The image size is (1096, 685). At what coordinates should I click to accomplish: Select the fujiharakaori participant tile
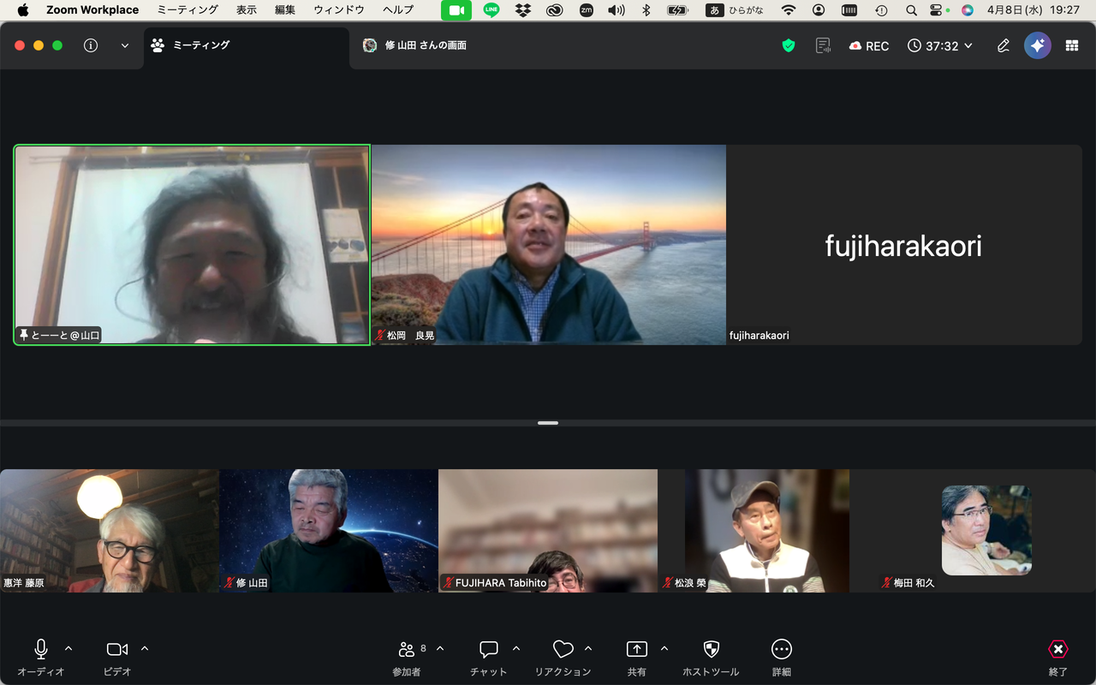904,245
